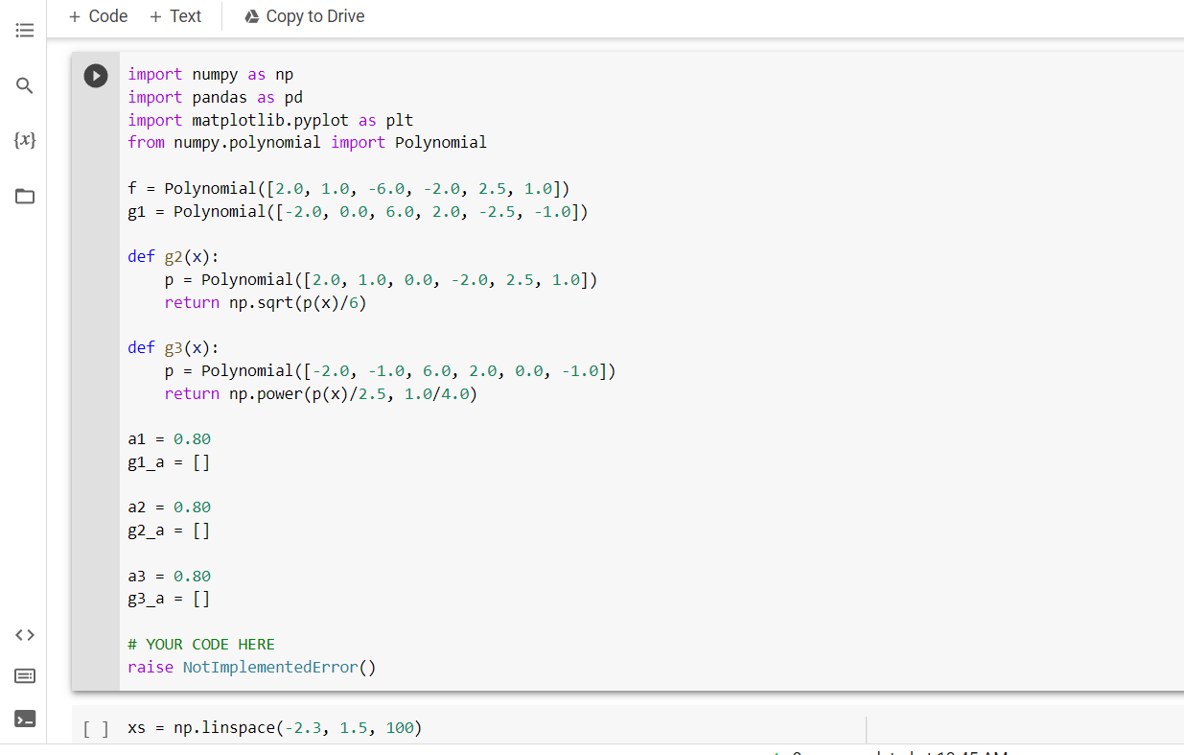
Task: Open the variable inspector panel
Action: click(x=25, y=139)
